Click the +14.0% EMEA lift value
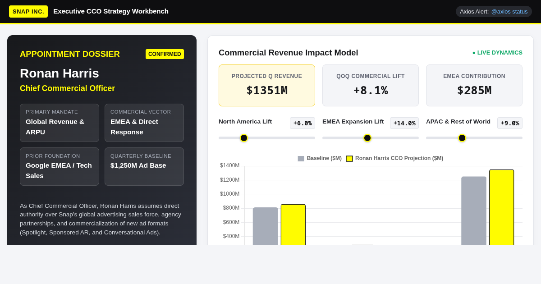Viewport: 541px width, 284px height. [404, 123]
